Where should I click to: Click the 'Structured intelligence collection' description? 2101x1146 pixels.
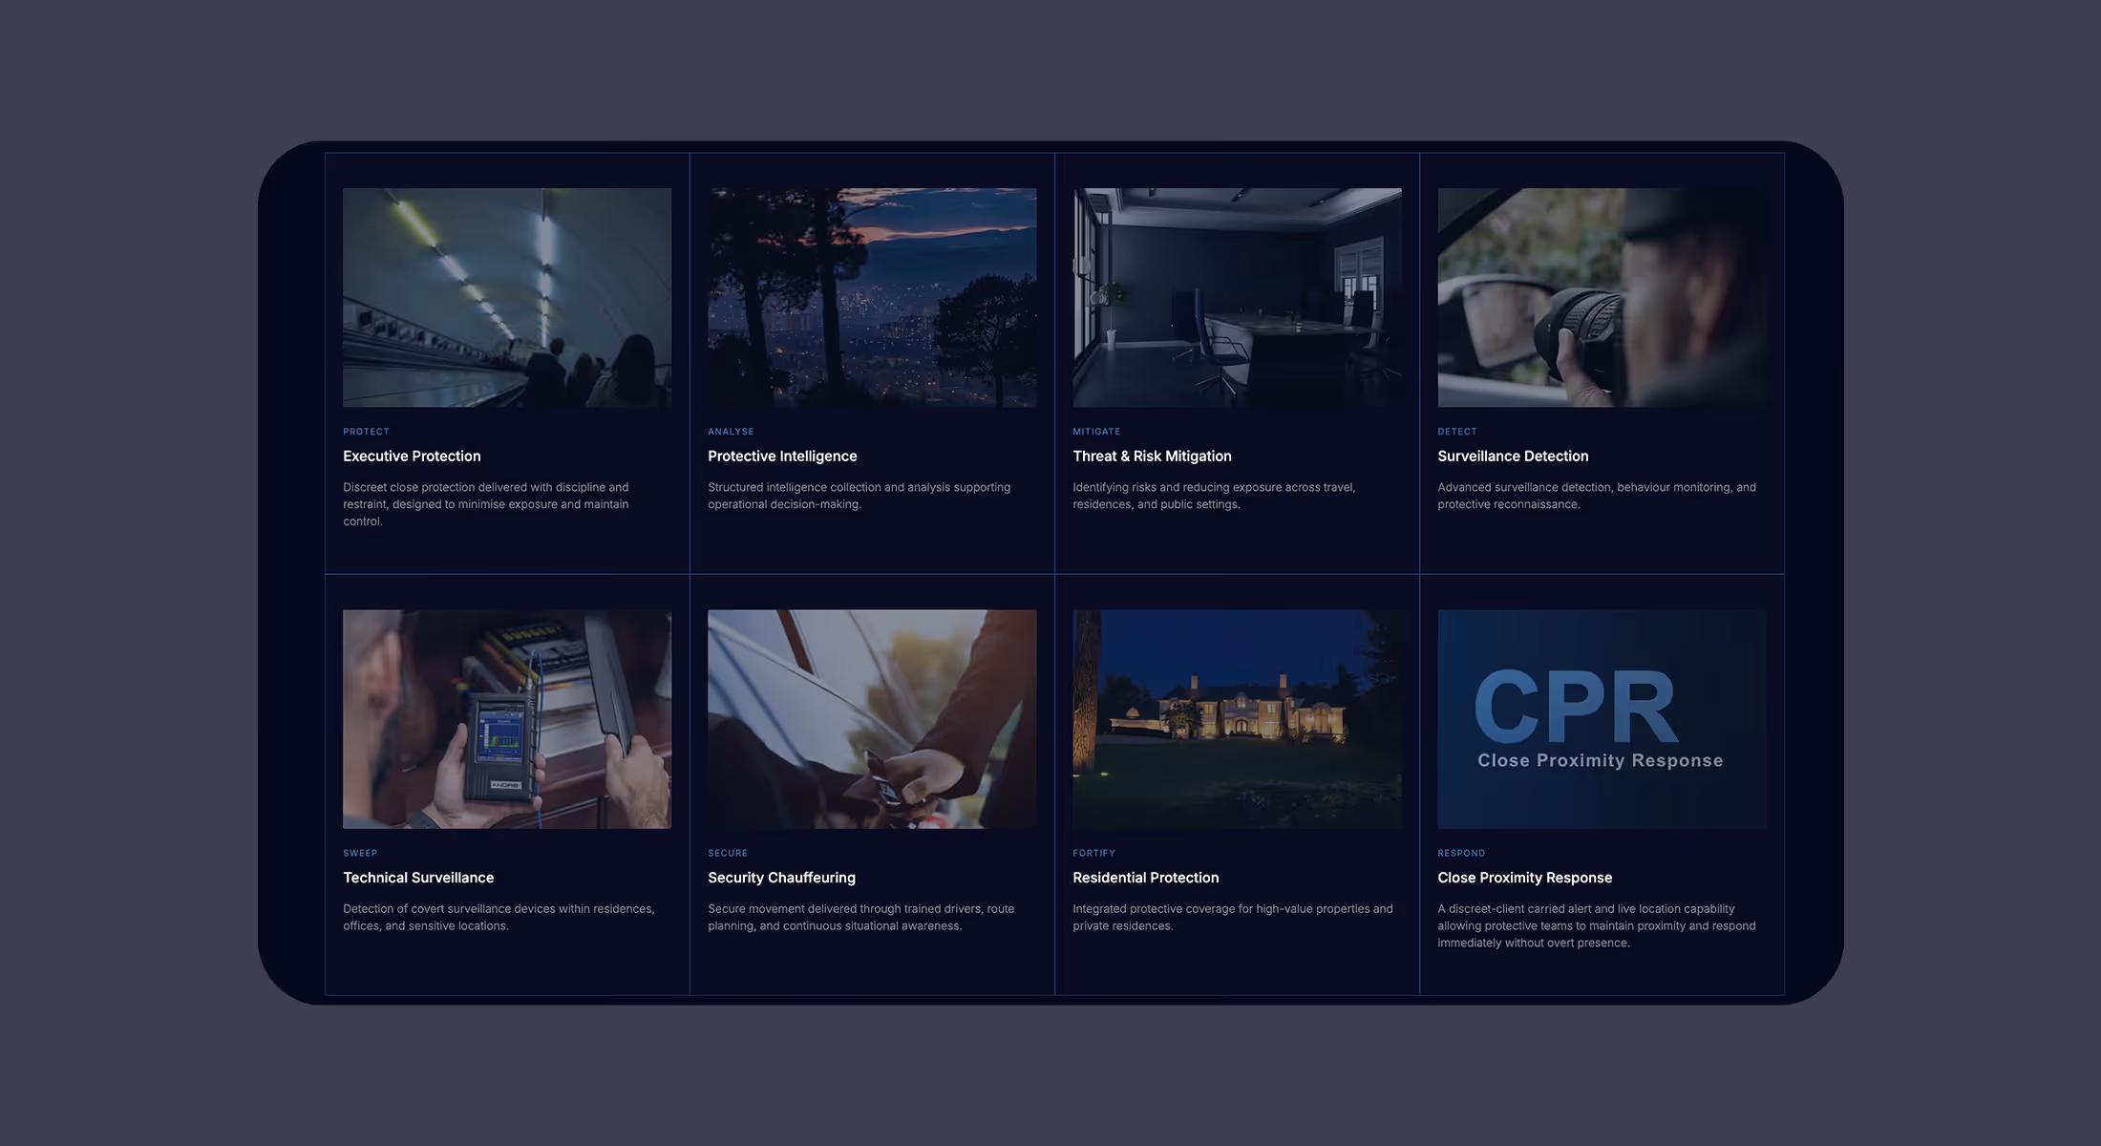(859, 496)
